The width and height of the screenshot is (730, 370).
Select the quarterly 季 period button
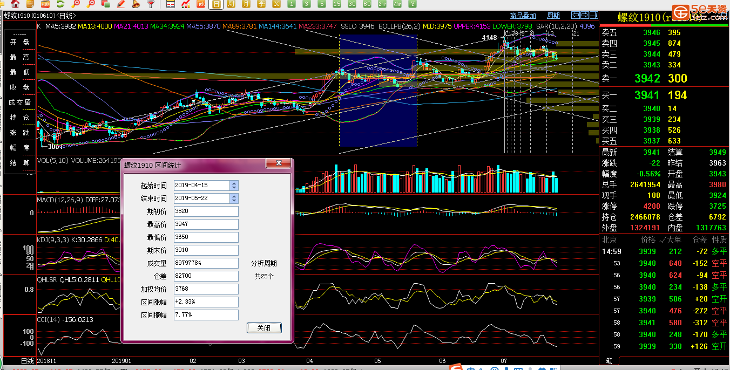tap(261, 4)
